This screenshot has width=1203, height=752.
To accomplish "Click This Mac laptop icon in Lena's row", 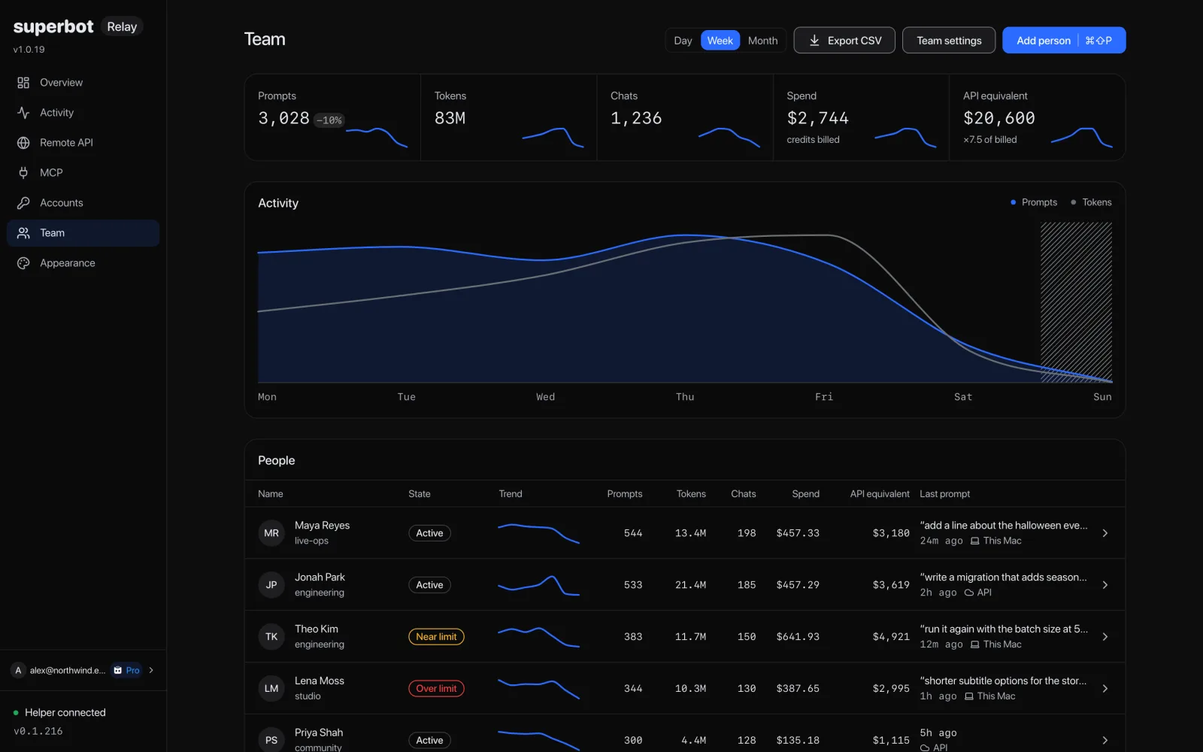I will pos(969,696).
